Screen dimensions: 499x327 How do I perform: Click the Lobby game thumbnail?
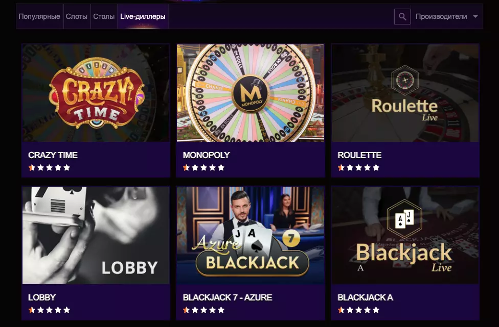tap(96, 235)
